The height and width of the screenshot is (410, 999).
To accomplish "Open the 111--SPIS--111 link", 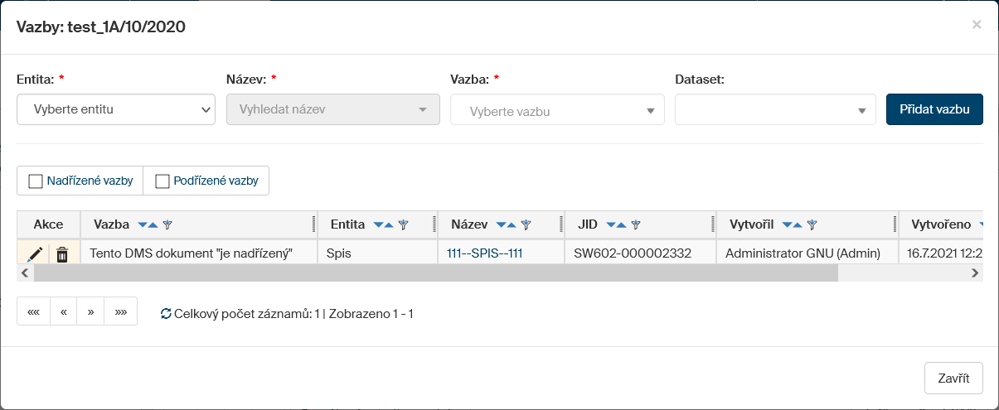I will [x=484, y=253].
